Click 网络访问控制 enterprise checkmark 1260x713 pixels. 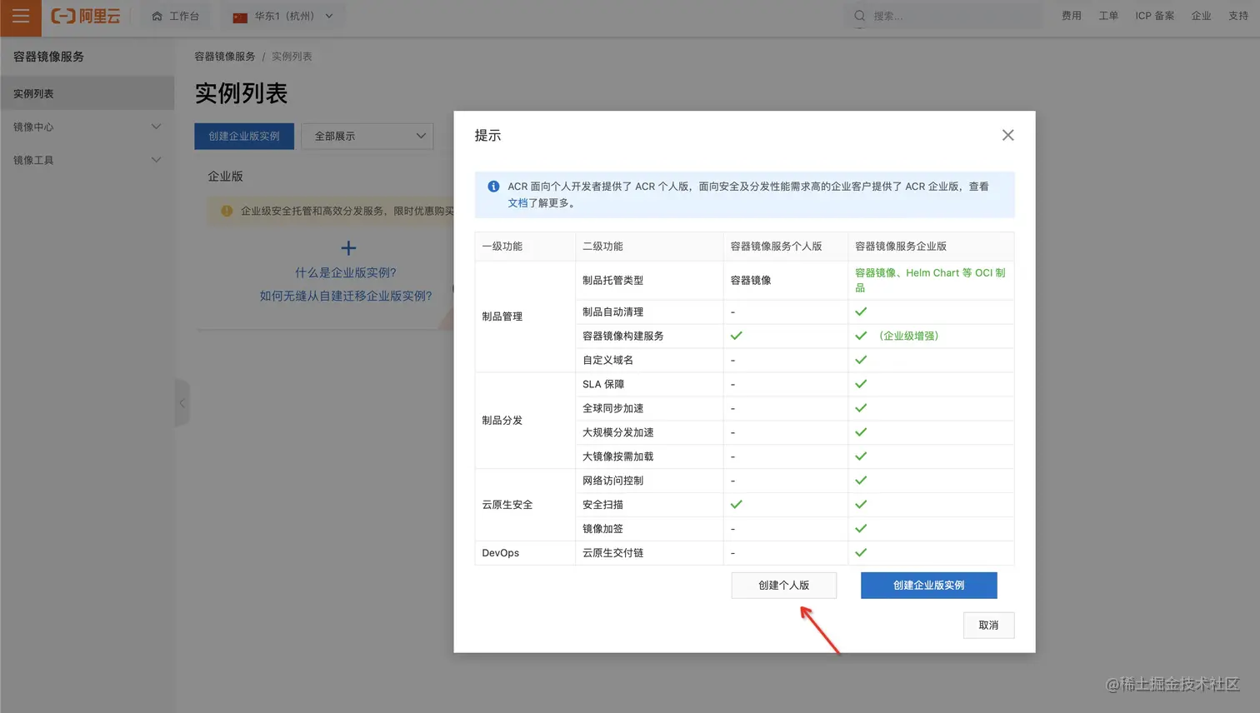coord(861,480)
